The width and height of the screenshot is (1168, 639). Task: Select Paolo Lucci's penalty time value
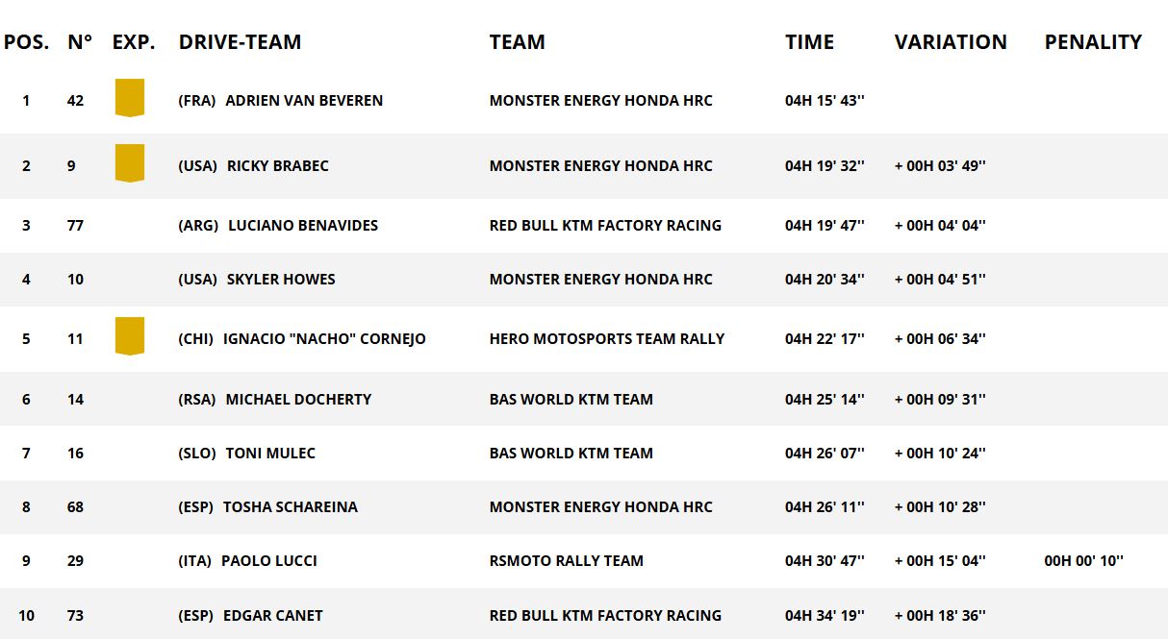pyautogui.click(x=1083, y=561)
